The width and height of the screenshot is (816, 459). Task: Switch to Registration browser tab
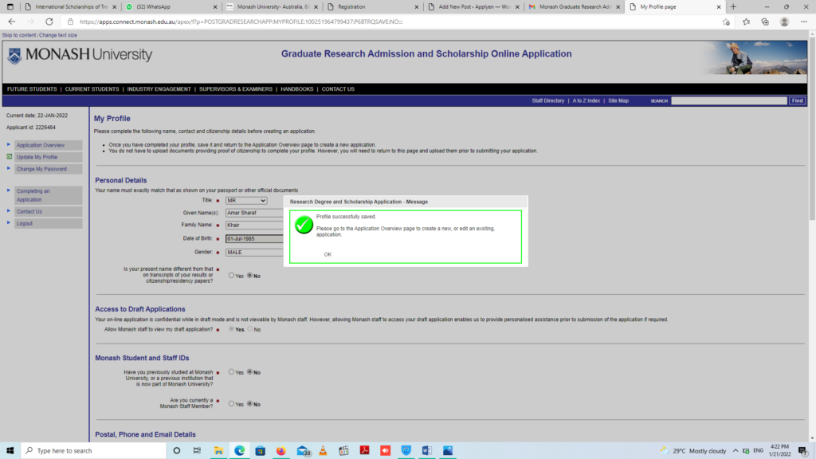(x=372, y=6)
